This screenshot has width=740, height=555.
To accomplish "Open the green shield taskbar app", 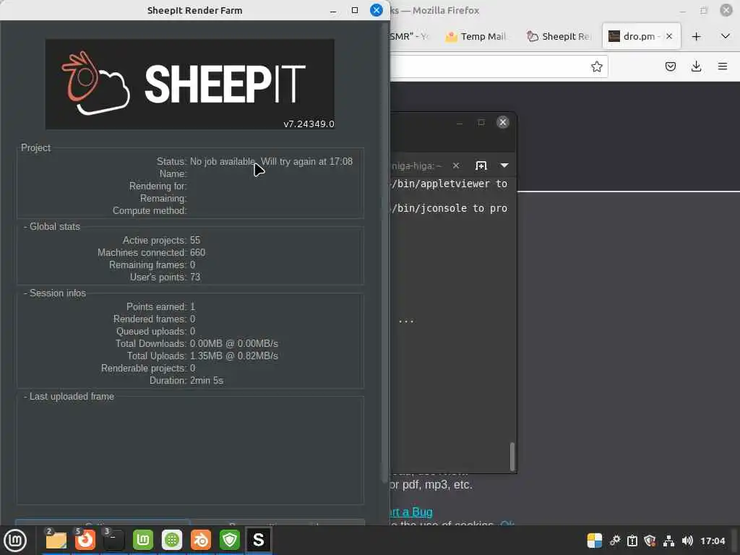I will tap(230, 540).
